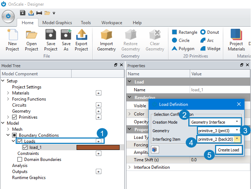Image resolution: width=251 pixels, height=189 pixels.
Task: Uncheck the load_1 checkbox
Action: click(25, 147)
